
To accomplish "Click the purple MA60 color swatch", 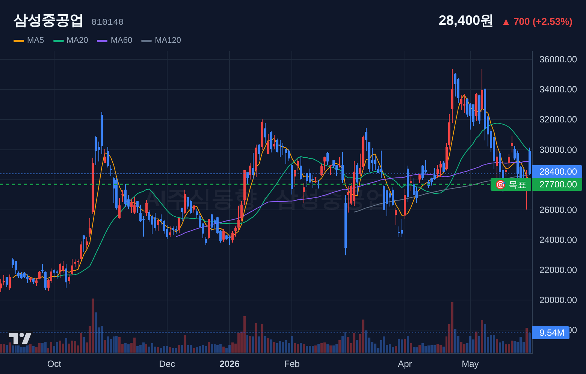I will (x=102, y=41).
